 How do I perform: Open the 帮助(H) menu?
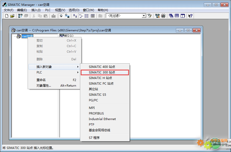[x=103, y=10]
